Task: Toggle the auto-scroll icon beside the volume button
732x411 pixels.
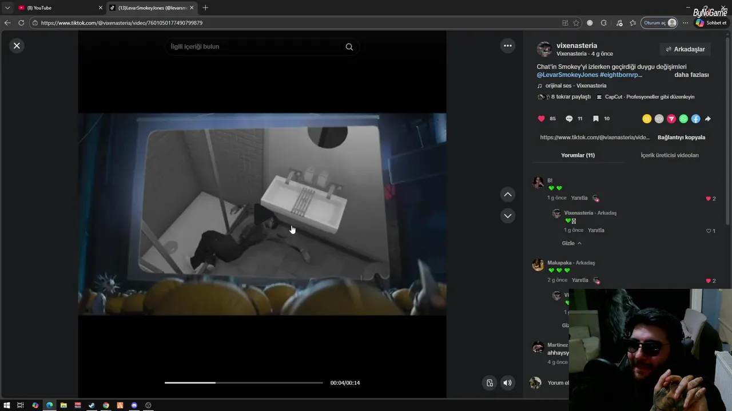Action: tap(490, 383)
